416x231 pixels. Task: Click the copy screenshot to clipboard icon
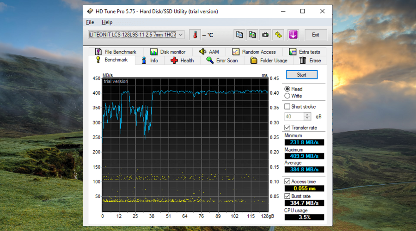(x=252, y=35)
